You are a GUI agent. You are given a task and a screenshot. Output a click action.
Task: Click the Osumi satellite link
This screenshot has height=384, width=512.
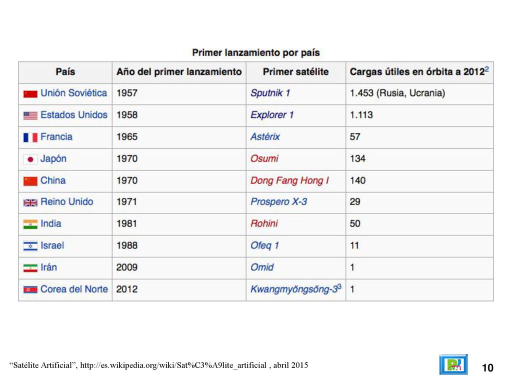click(x=264, y=158)
